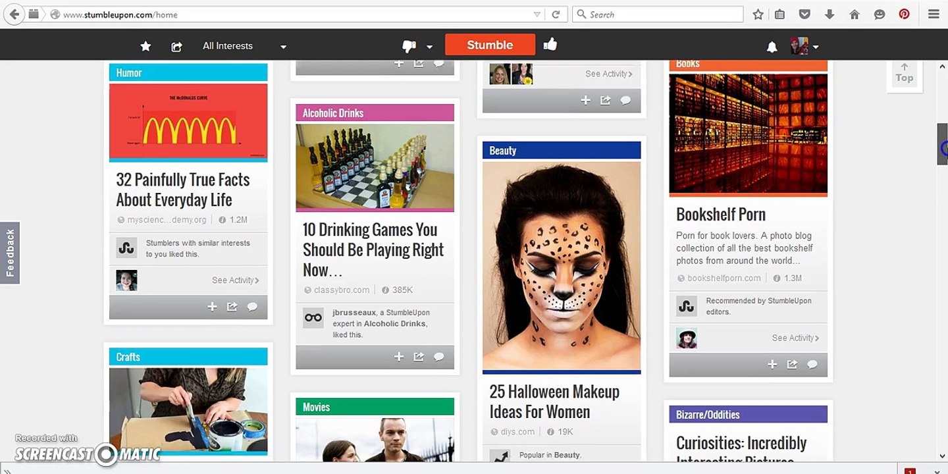This screenshot has height=474, width=948.
Task: Click the thumbs down dislike icon
Action: click(409, 46)
